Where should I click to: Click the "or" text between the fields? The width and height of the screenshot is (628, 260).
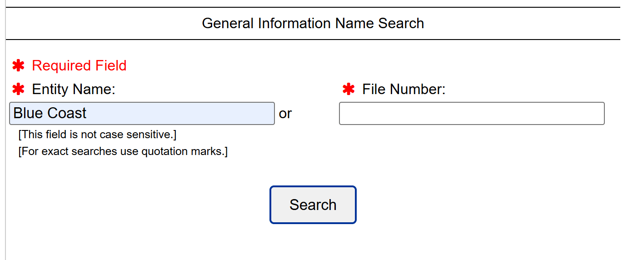coord(285,114)
